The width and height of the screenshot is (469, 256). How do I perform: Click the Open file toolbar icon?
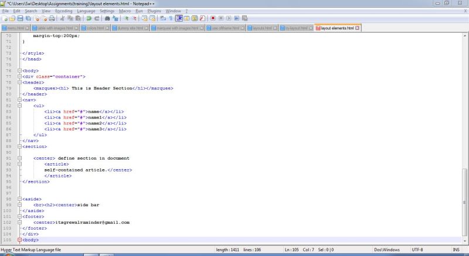[x=12, y=19]
